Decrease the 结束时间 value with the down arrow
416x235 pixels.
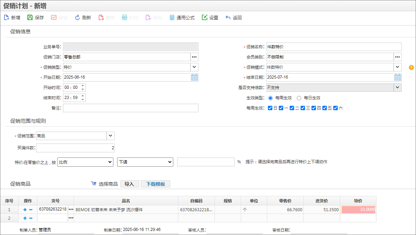(x=83, y=100)
